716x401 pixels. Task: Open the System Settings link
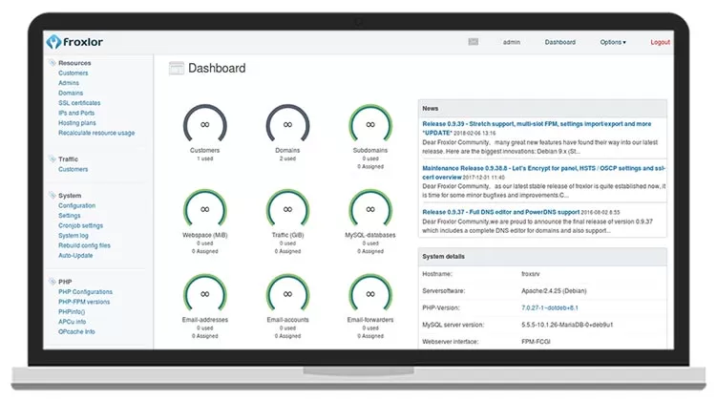69,216
